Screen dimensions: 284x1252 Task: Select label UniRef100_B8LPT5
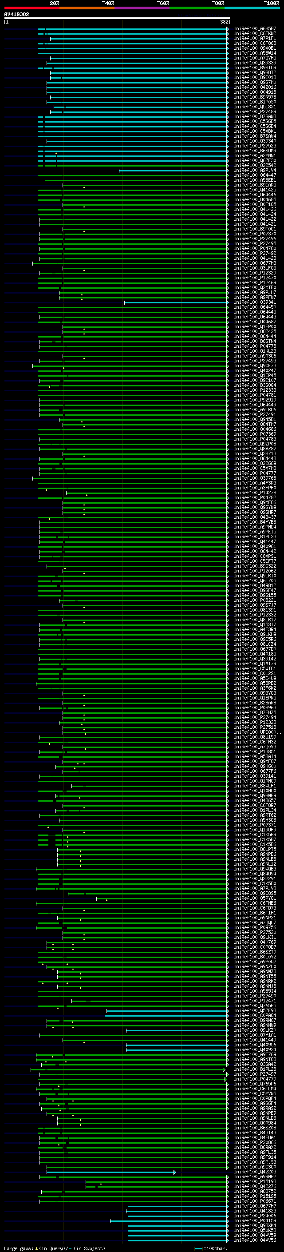pos(254,850)
